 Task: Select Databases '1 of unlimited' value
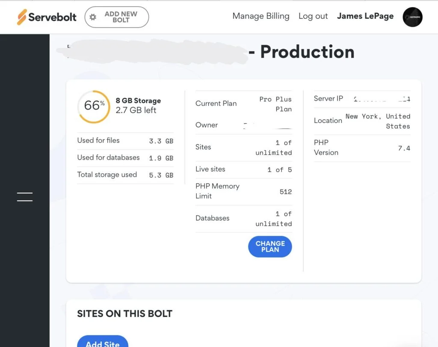click(274, 219)
